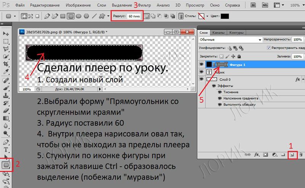305x188 pixels.
Task: Select the Rounded Rectangle tool in the toolbox
Action: point(6,165)
